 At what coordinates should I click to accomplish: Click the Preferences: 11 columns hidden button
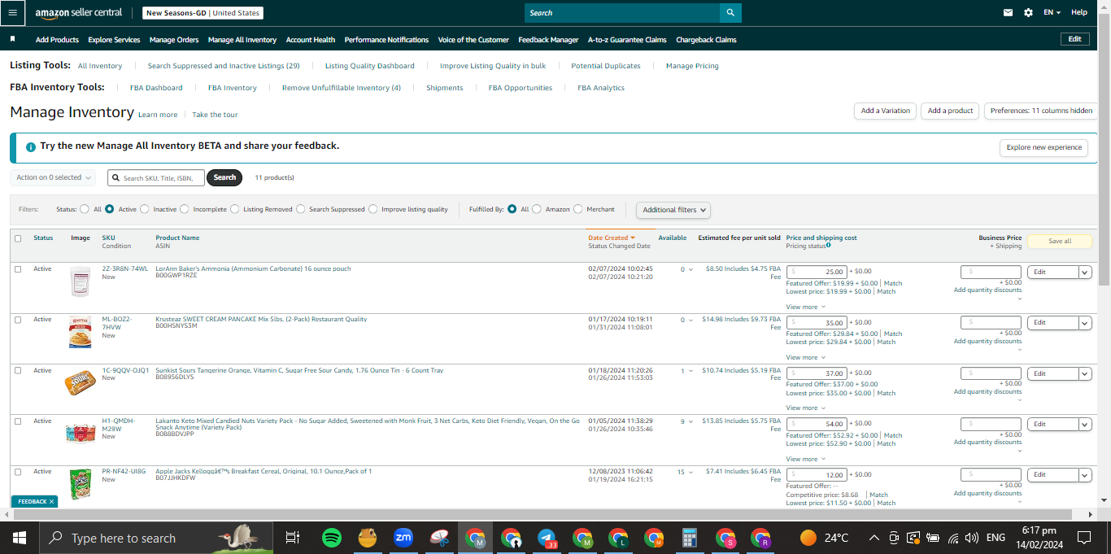1041,111
